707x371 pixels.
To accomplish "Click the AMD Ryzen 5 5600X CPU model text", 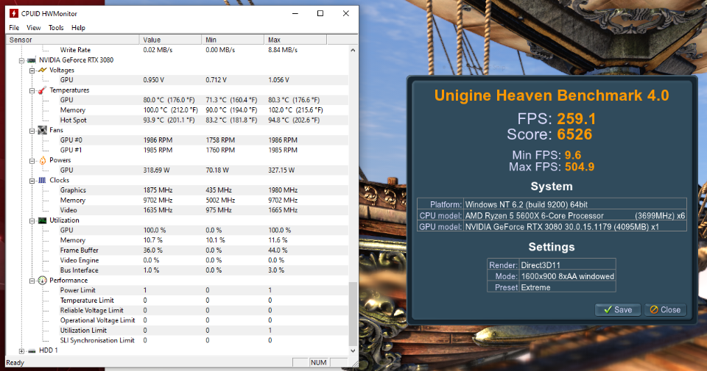I will click(x=535, y=216).
